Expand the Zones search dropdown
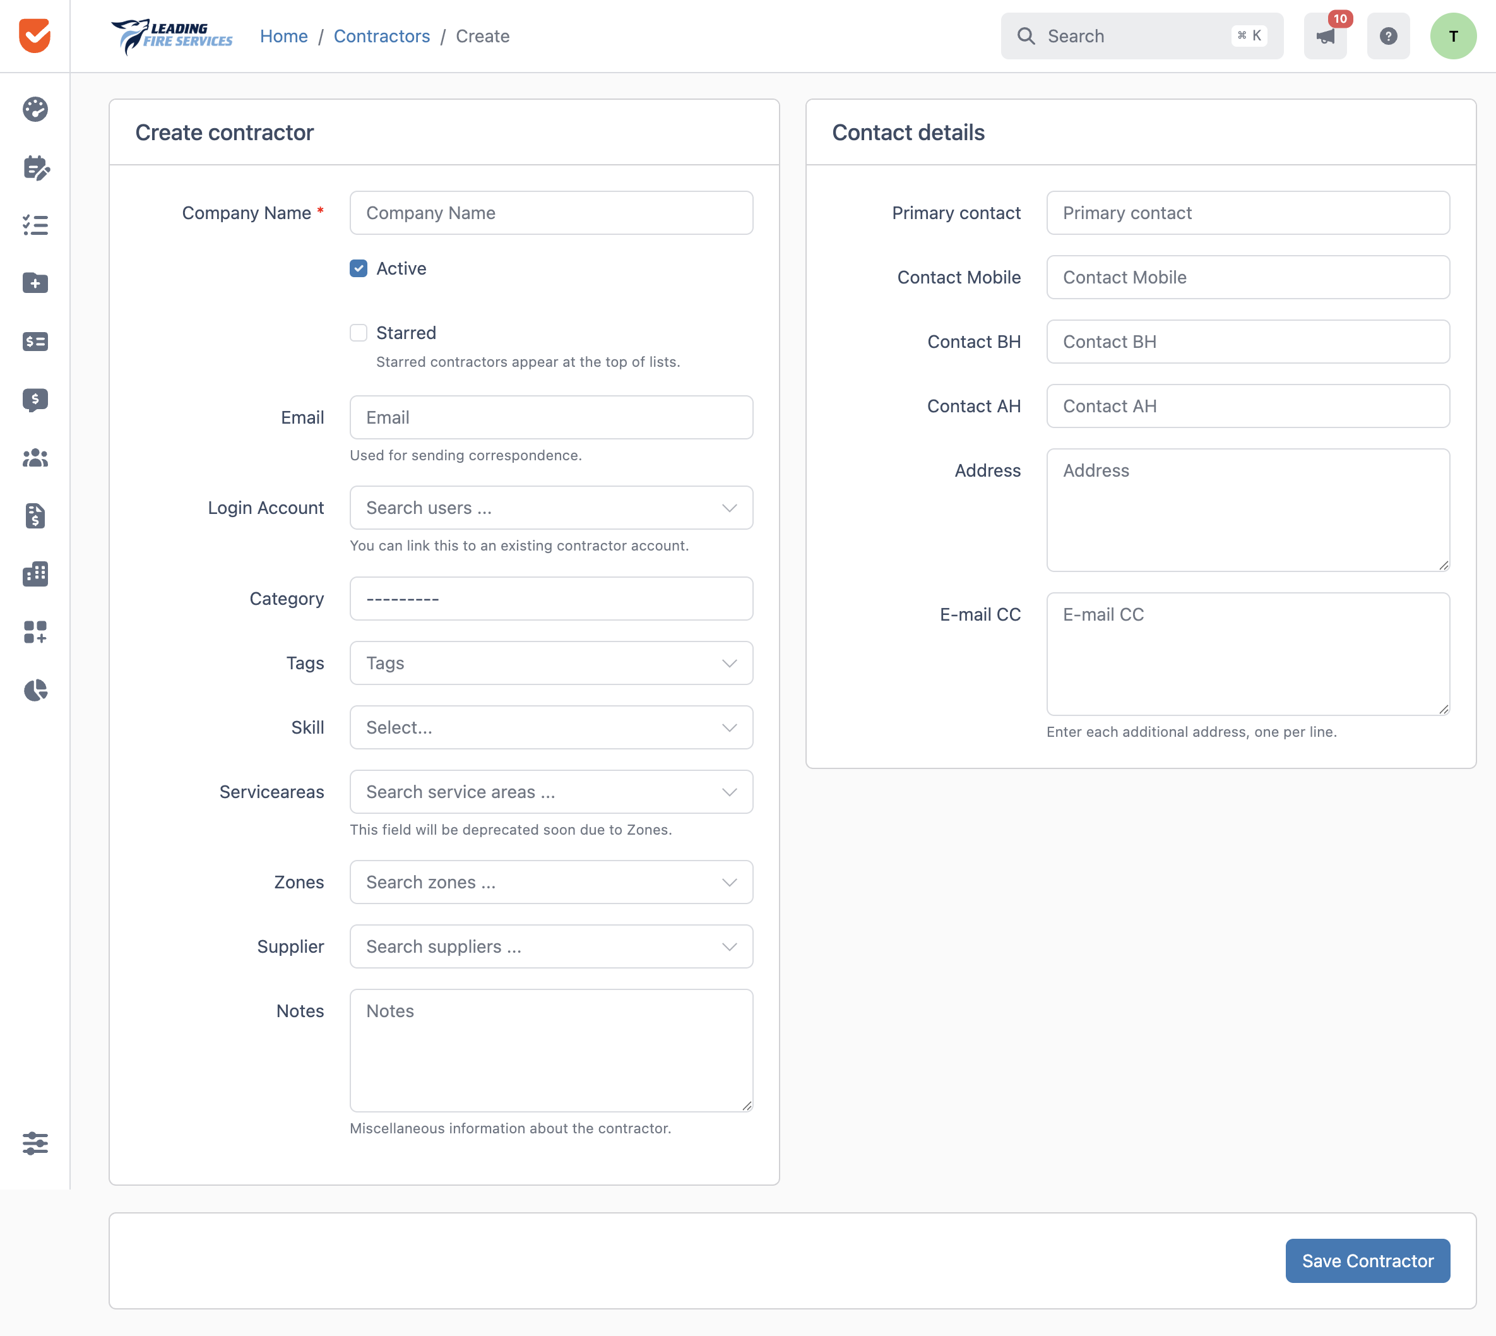This screenshot has height=1336, width=1496. [551, 882]
